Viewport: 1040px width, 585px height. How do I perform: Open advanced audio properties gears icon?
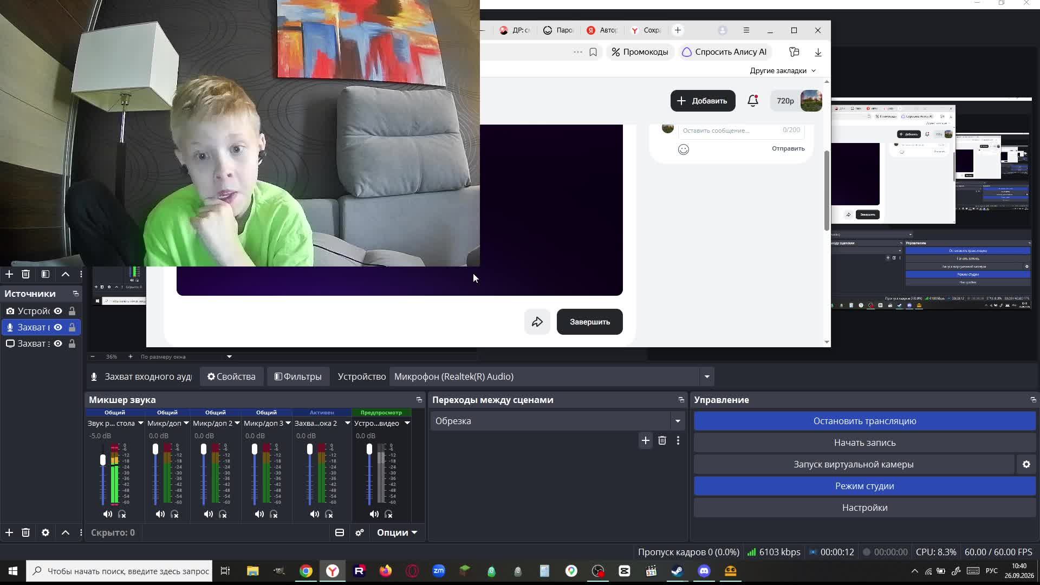360,532
